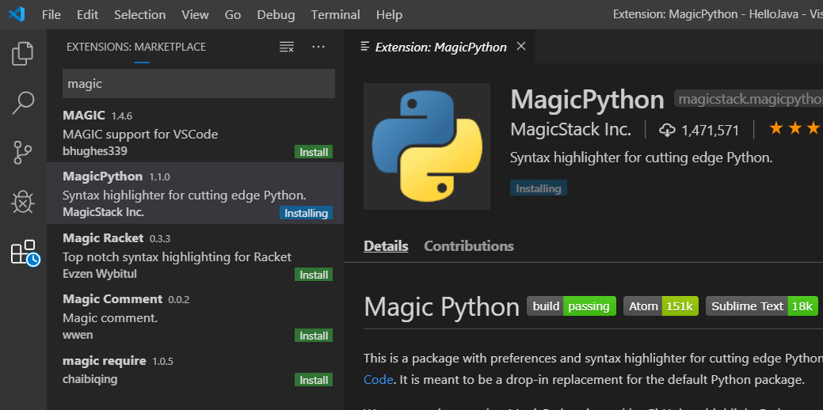Screen dimensions: 823x410
Task: Click the Magic Python readme heading
Action: pyautogui.click(x=441, y=307)
